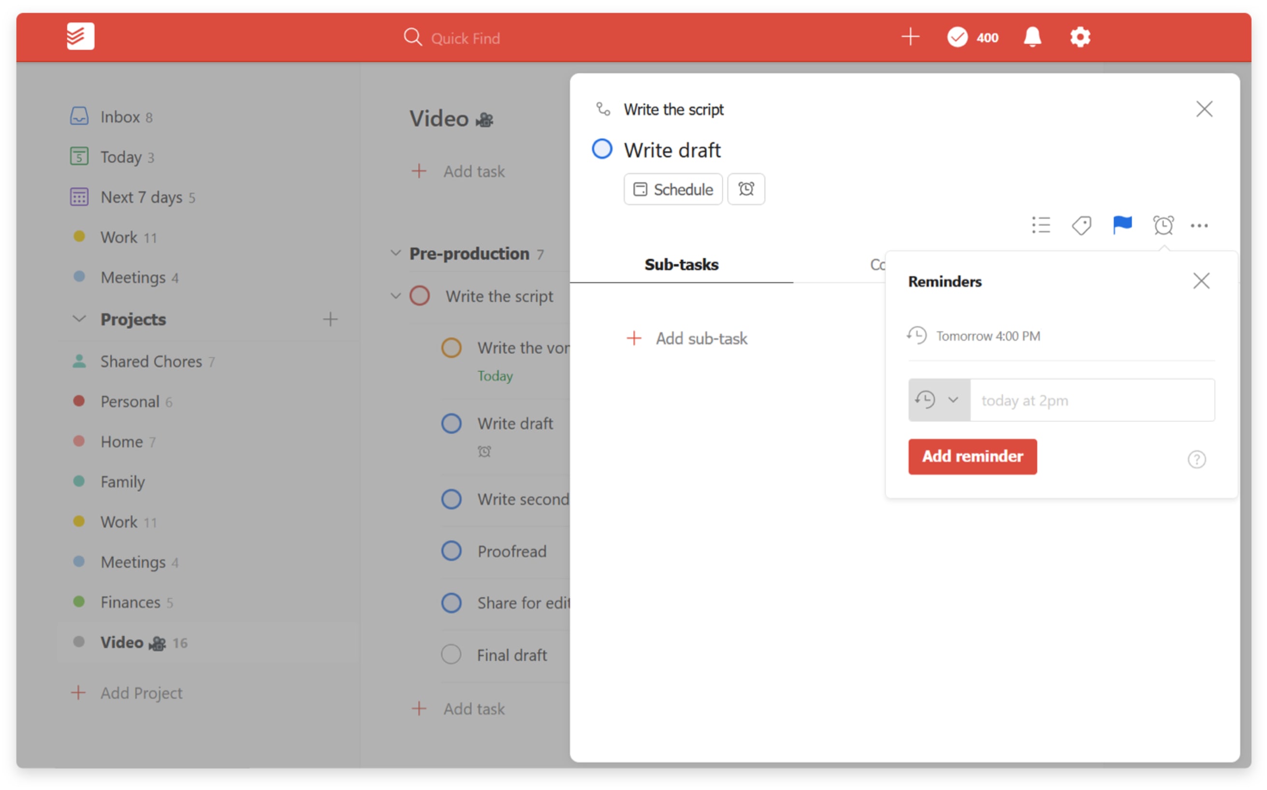The width and height of the screenshot is (1267, 790).
Task: Collapse the Pre-production section
Action: tap(395, 253)
